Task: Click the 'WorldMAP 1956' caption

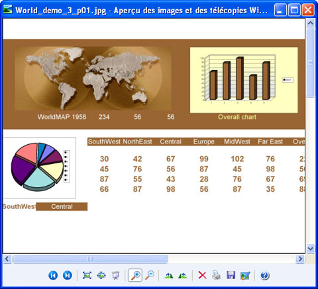Action: coord(62,117)
